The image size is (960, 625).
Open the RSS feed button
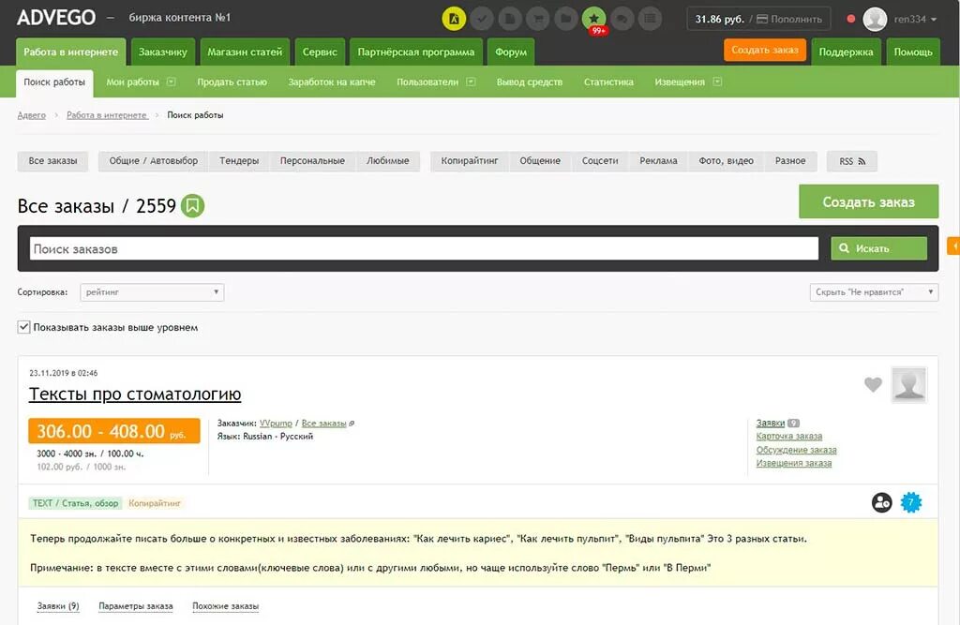point(851,161)
